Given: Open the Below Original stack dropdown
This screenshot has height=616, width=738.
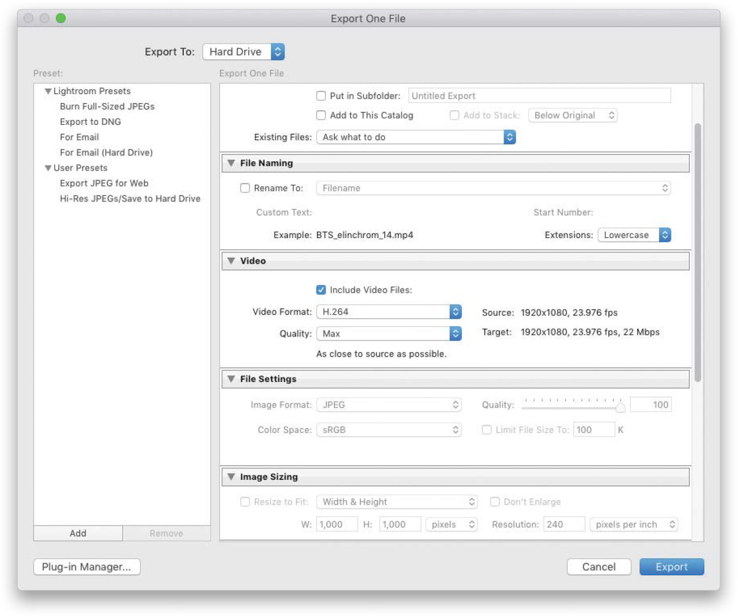Looking at the screenshot, I should coord(573,115).
